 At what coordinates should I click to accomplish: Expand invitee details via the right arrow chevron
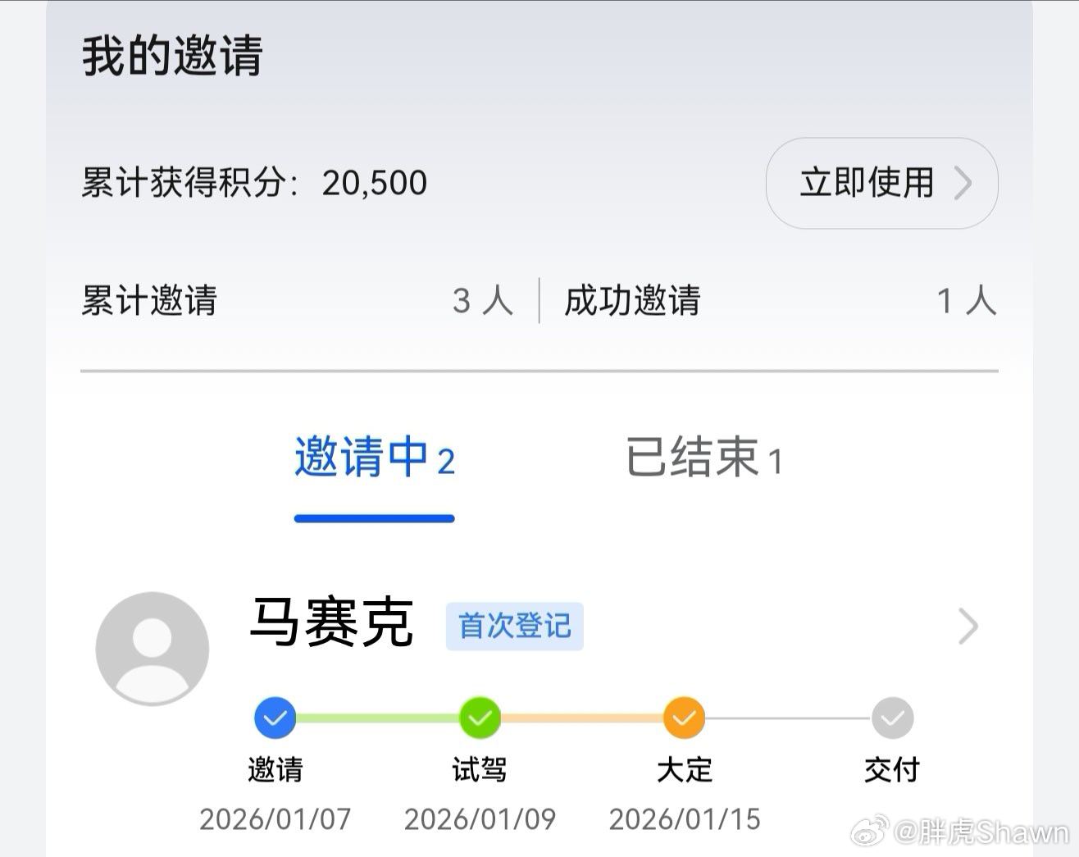969,627
